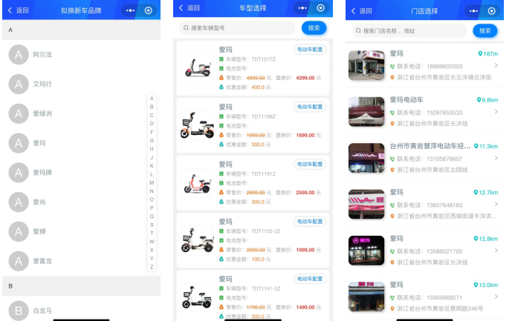
Task: Tap the phone icon next to 18969600303
Action: click(392, 66)
